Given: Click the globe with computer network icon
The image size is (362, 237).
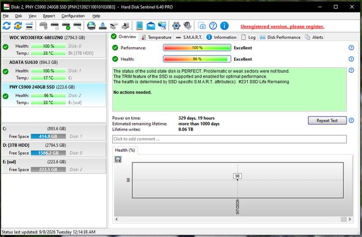Looking at the screenshot, I should (162, 26).
